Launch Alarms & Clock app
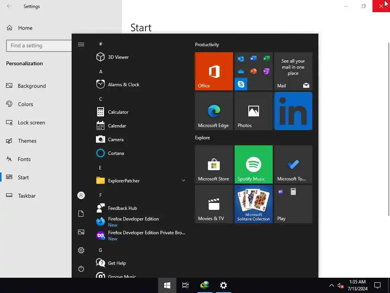Screen dimensions: 390x293 click(141, 84)
